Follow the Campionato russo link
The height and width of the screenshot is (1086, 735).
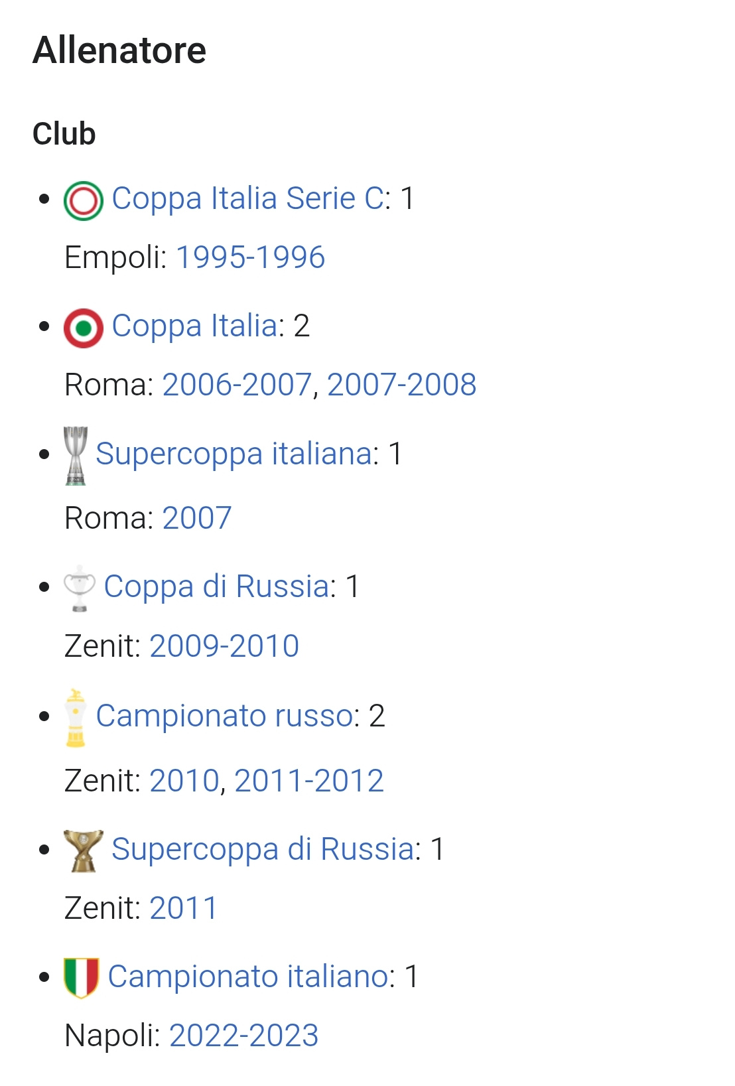[224, 716]
